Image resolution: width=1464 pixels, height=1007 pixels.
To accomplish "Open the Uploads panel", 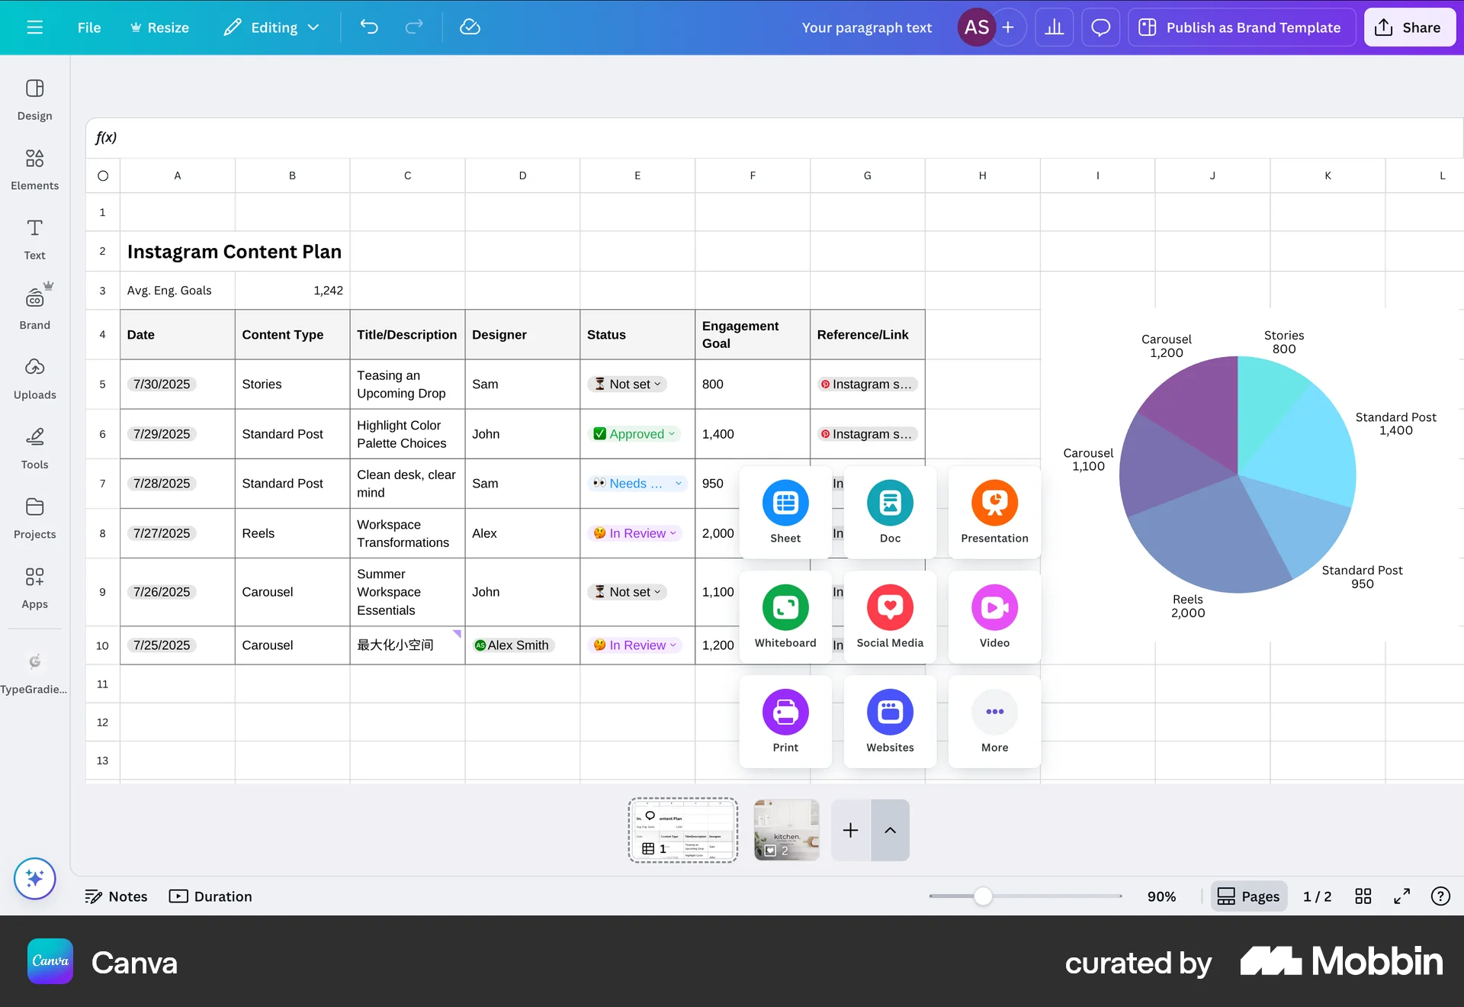I will point(34,378).
